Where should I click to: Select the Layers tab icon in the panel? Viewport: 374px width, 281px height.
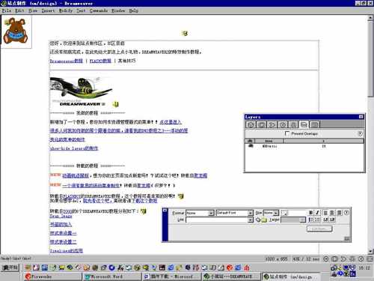(304, 124)
